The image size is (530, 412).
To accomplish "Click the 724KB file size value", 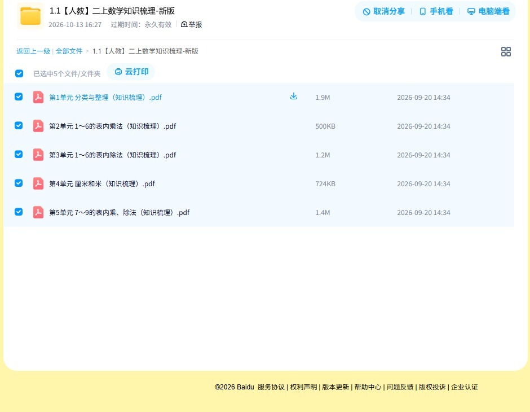I will (325, 183).
